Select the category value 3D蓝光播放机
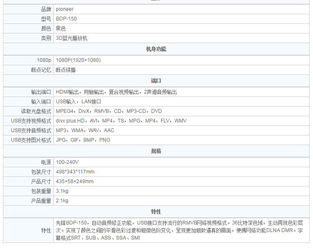 [x=71, y=38]
